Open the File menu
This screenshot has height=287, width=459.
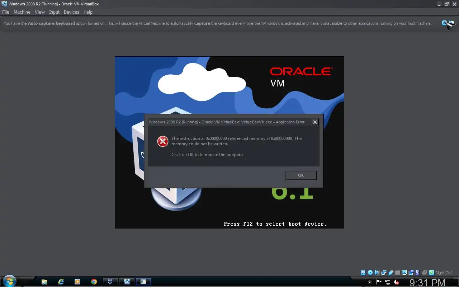pos(6,12)
